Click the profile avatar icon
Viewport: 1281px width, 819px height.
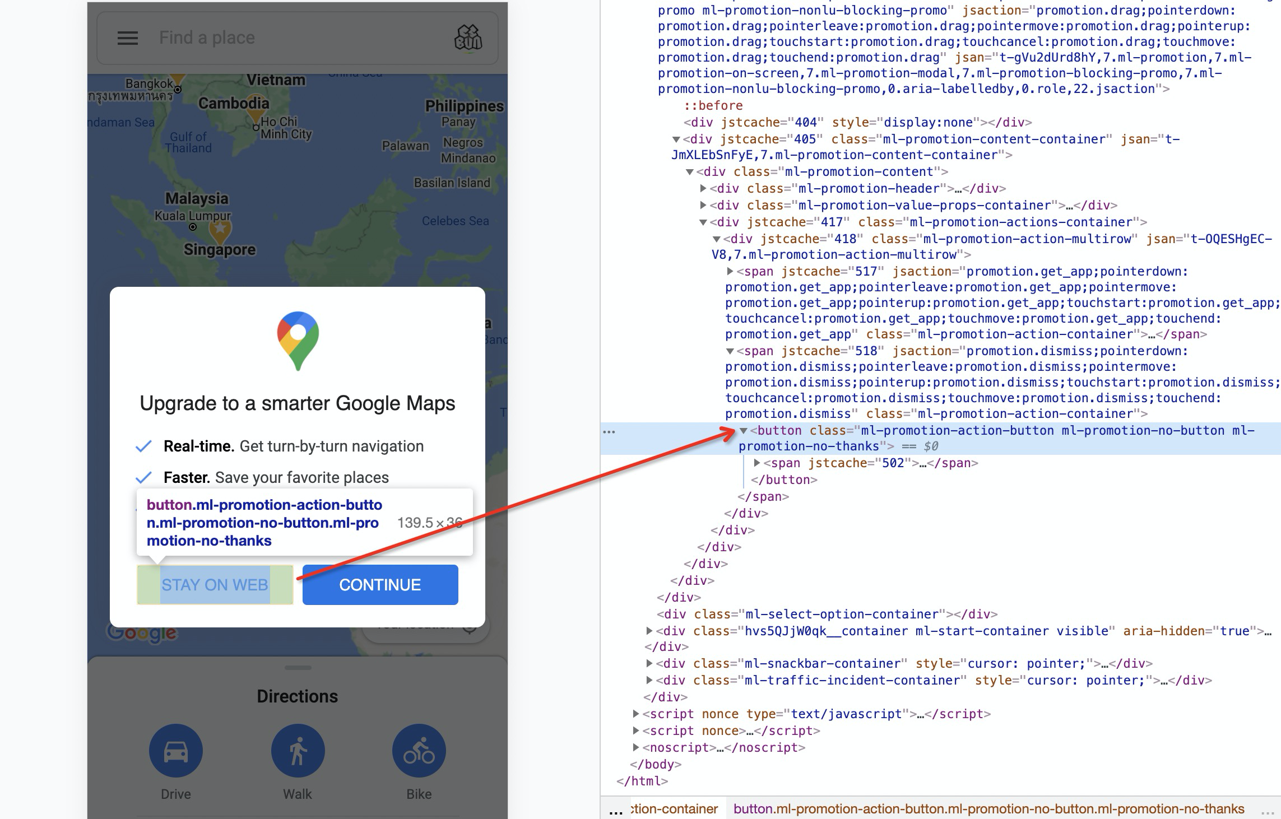[468, 38]
